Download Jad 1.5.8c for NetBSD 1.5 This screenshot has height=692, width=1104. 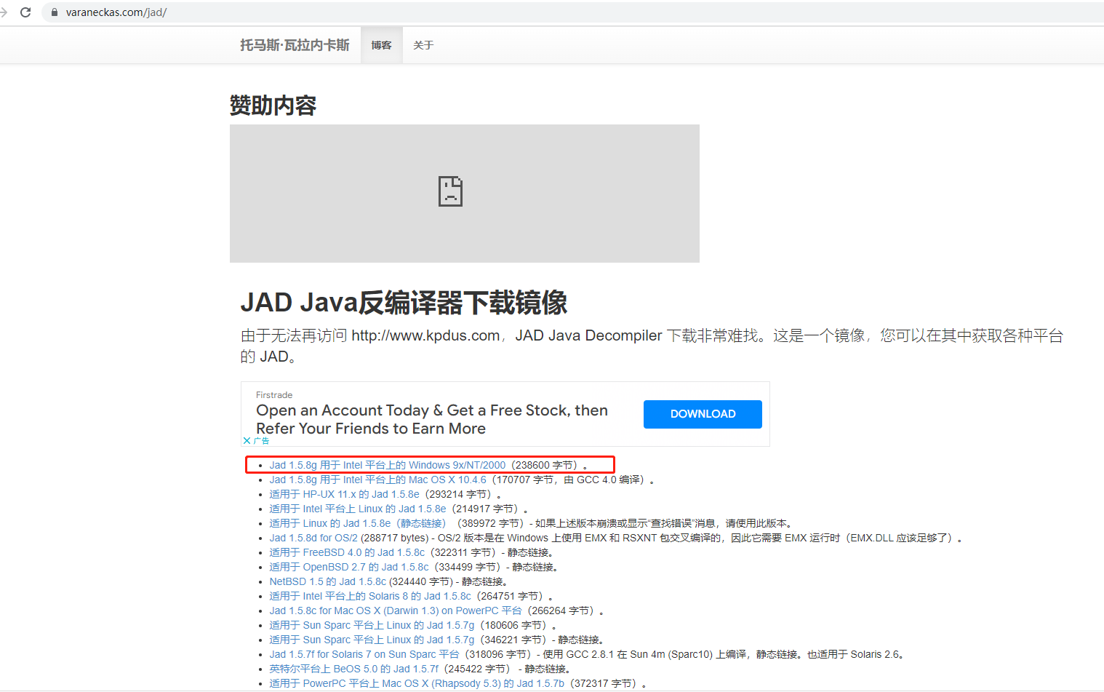point(327,581)
